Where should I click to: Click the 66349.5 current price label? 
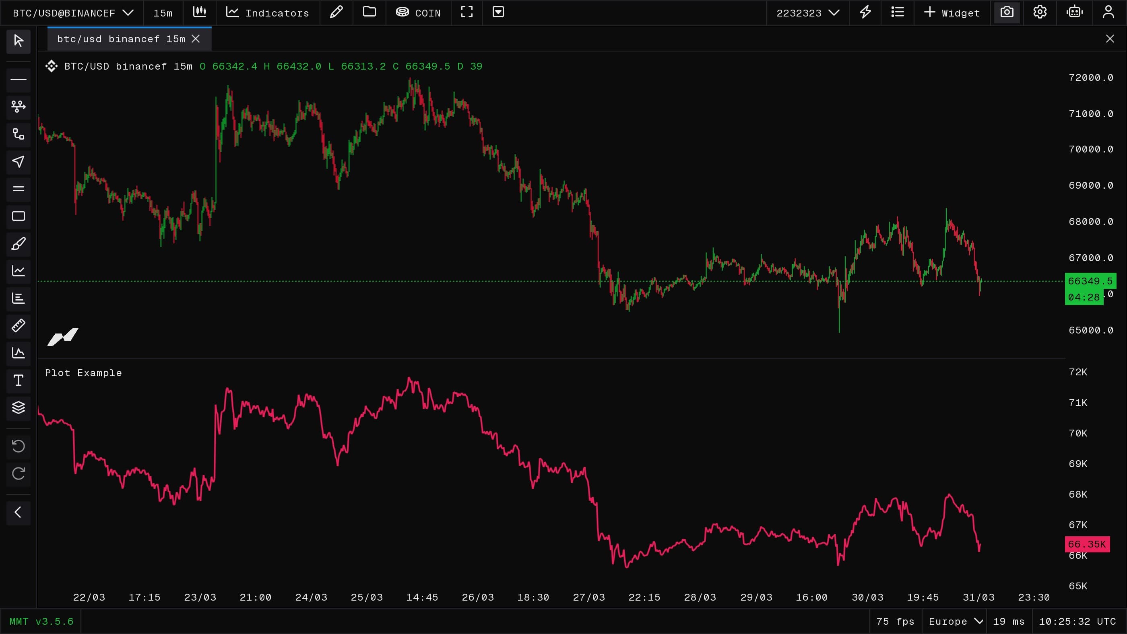[x=1090, y=281]
